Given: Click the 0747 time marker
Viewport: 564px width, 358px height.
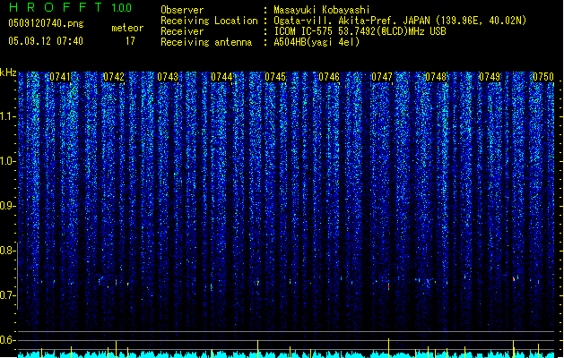Looking at the screenshot, I should [382, 77].
